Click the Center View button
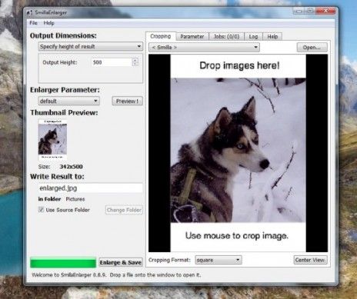Screen dimensions: 357x299 [x=310, y=260]
